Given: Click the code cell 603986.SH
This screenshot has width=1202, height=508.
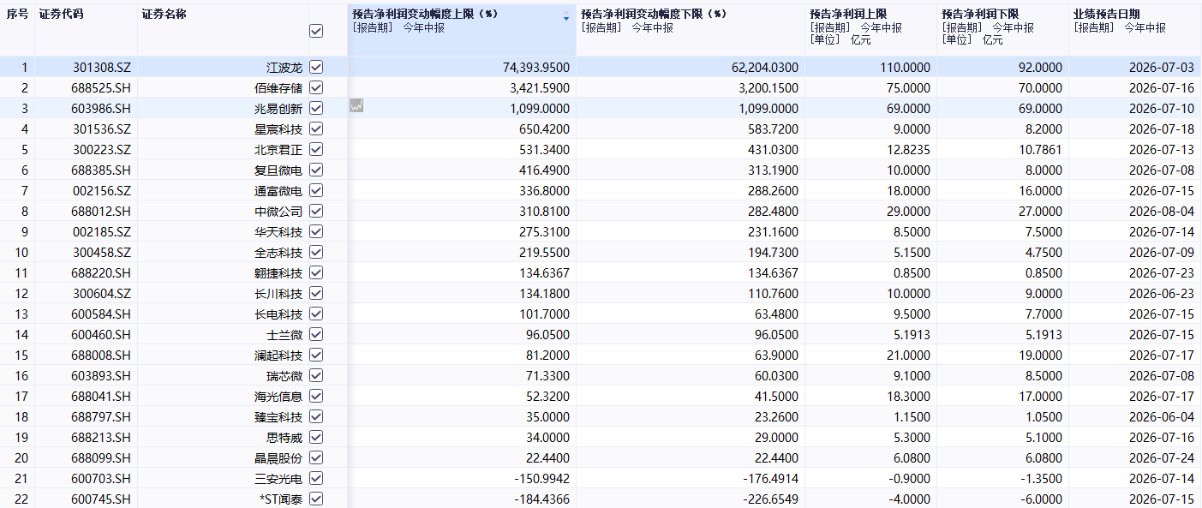Looking at the screenshot, I should [101, 108].
